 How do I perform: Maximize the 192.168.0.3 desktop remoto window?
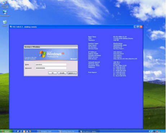click(x=138, y=27)
